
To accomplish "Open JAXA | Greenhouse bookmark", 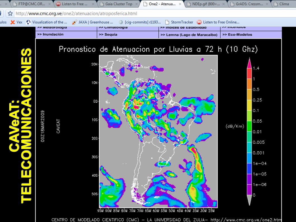I will pos(92,22).
